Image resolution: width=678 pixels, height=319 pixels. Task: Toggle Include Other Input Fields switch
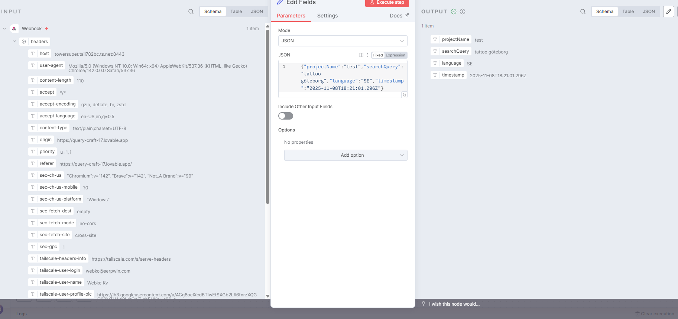click(x=286, y=116)
